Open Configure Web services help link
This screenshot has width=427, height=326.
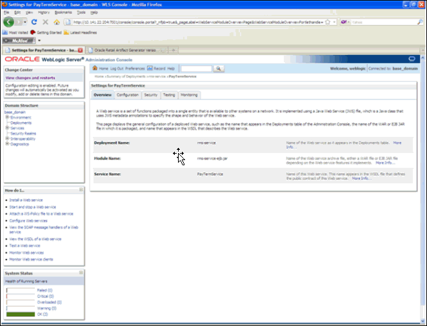pyautogui.click(x=28, y=221)
